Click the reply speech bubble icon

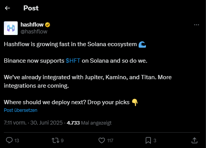coord(9,140)
